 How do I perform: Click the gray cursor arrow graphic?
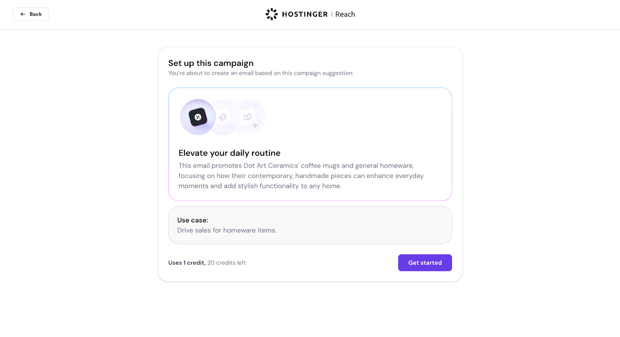pyautogui.click(x=255, y=125)
